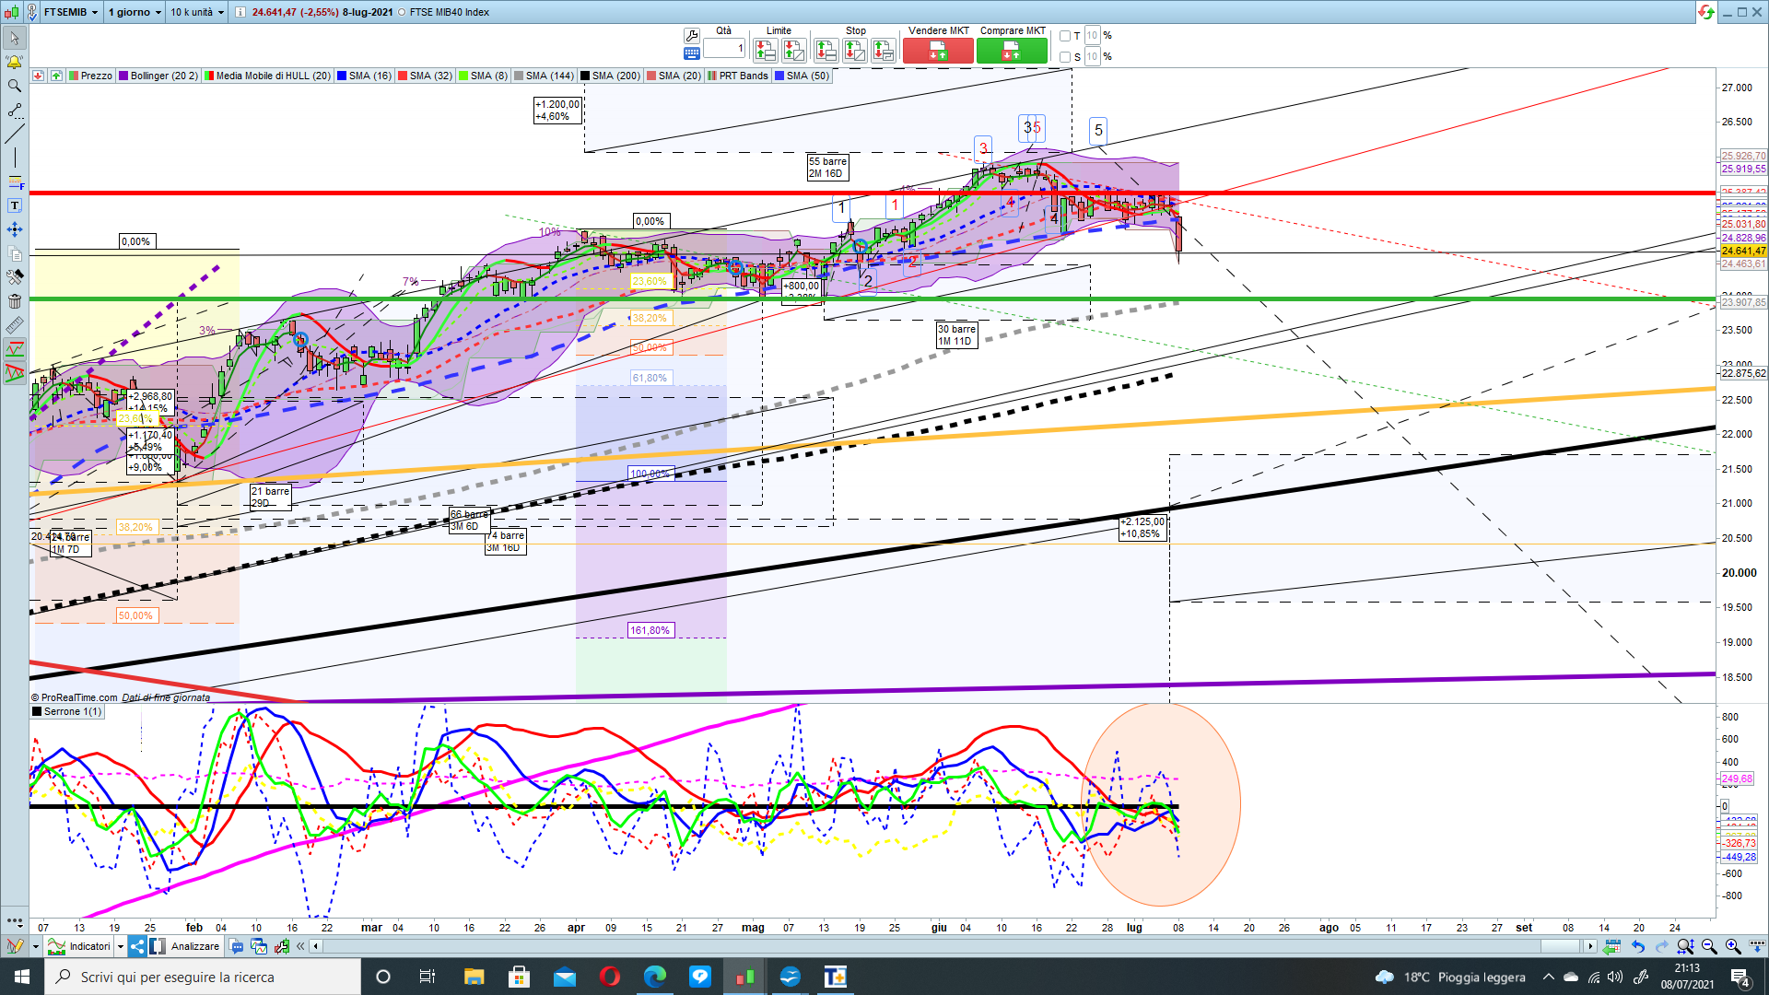Click the wrench trading settings icon

pyautogui.click(x=691, y=35)
